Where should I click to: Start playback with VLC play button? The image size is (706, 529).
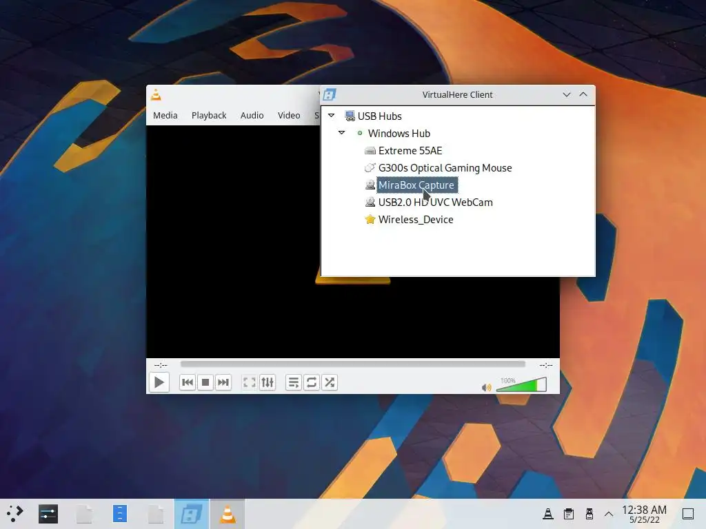[159, 382]
